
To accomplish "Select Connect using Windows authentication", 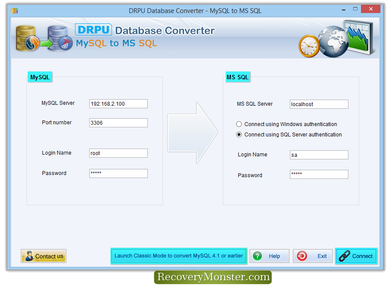I will click(287, 124).
